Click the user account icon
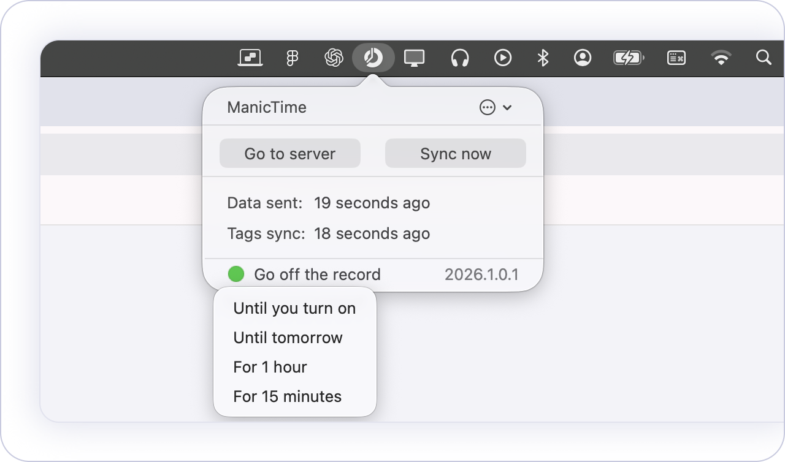 (582, 58)
